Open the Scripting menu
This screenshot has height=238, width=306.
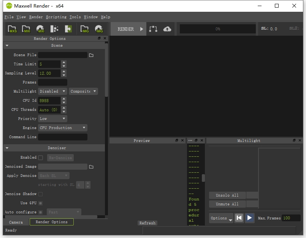click(56, 17)
